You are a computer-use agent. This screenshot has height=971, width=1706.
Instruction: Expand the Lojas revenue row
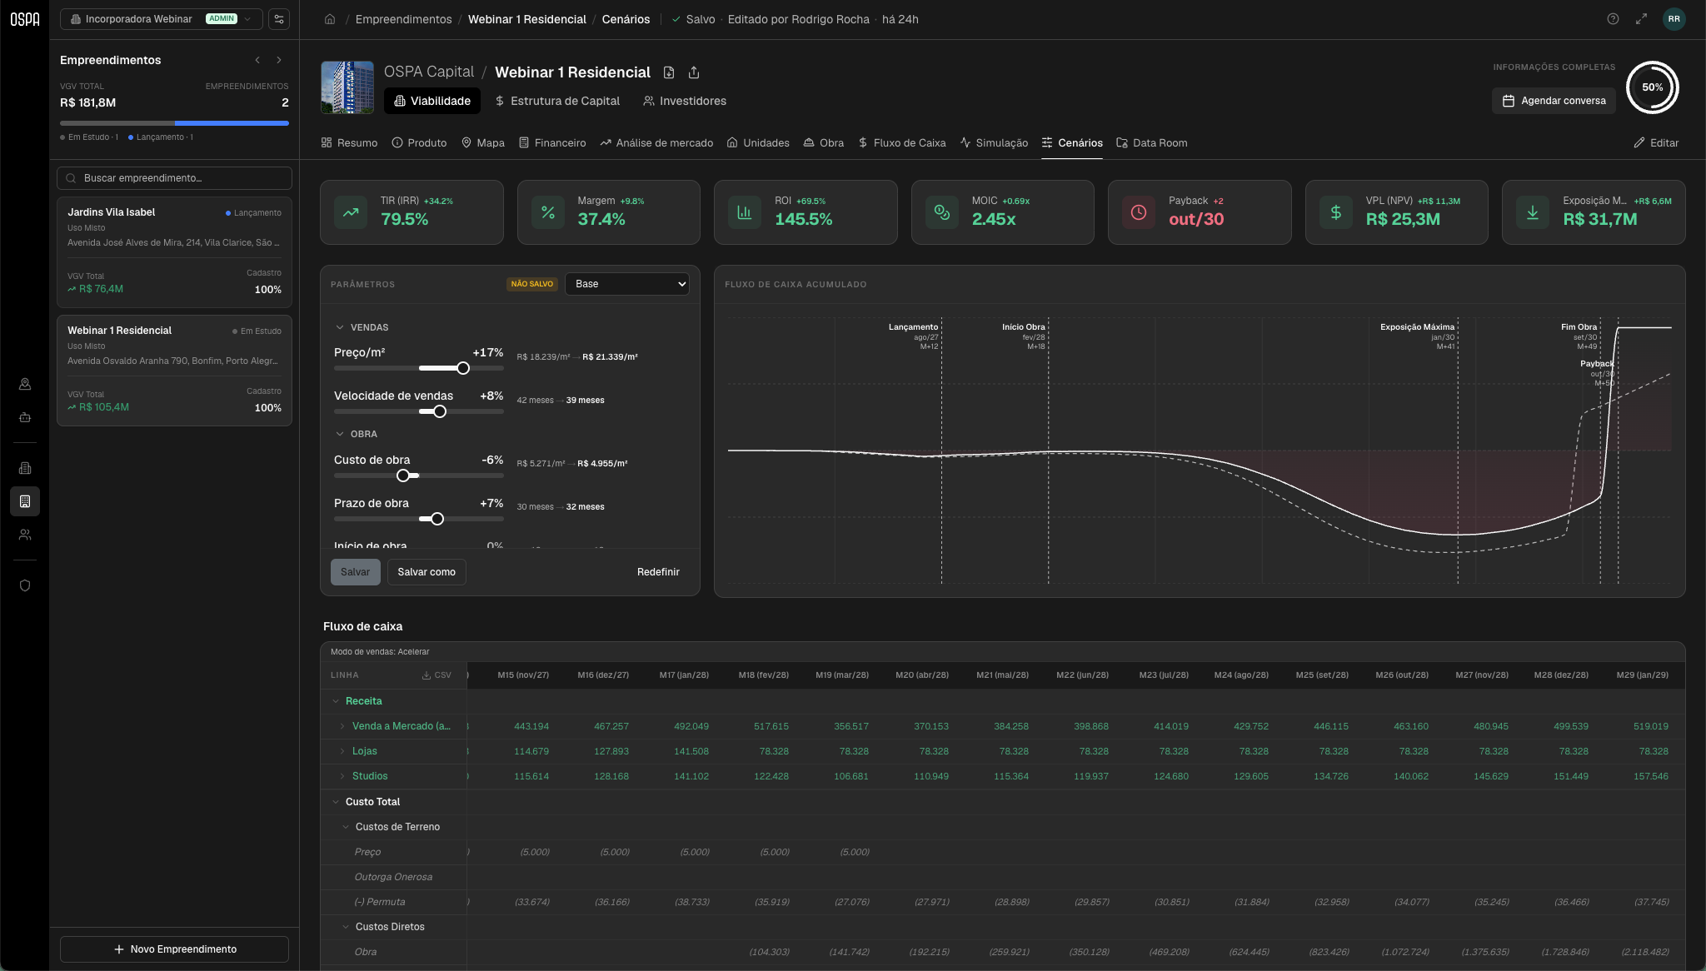coord(342,751)
